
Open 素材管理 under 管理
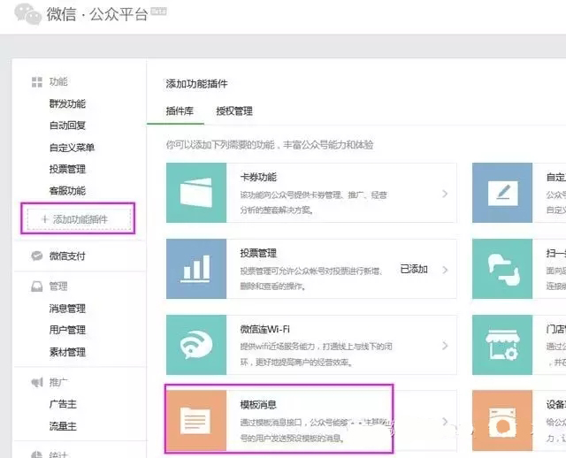[x=67, y=352]
